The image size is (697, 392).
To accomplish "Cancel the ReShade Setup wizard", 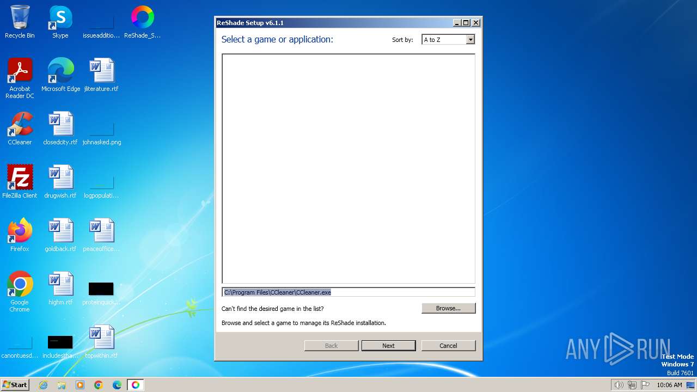I will (448, 346).
